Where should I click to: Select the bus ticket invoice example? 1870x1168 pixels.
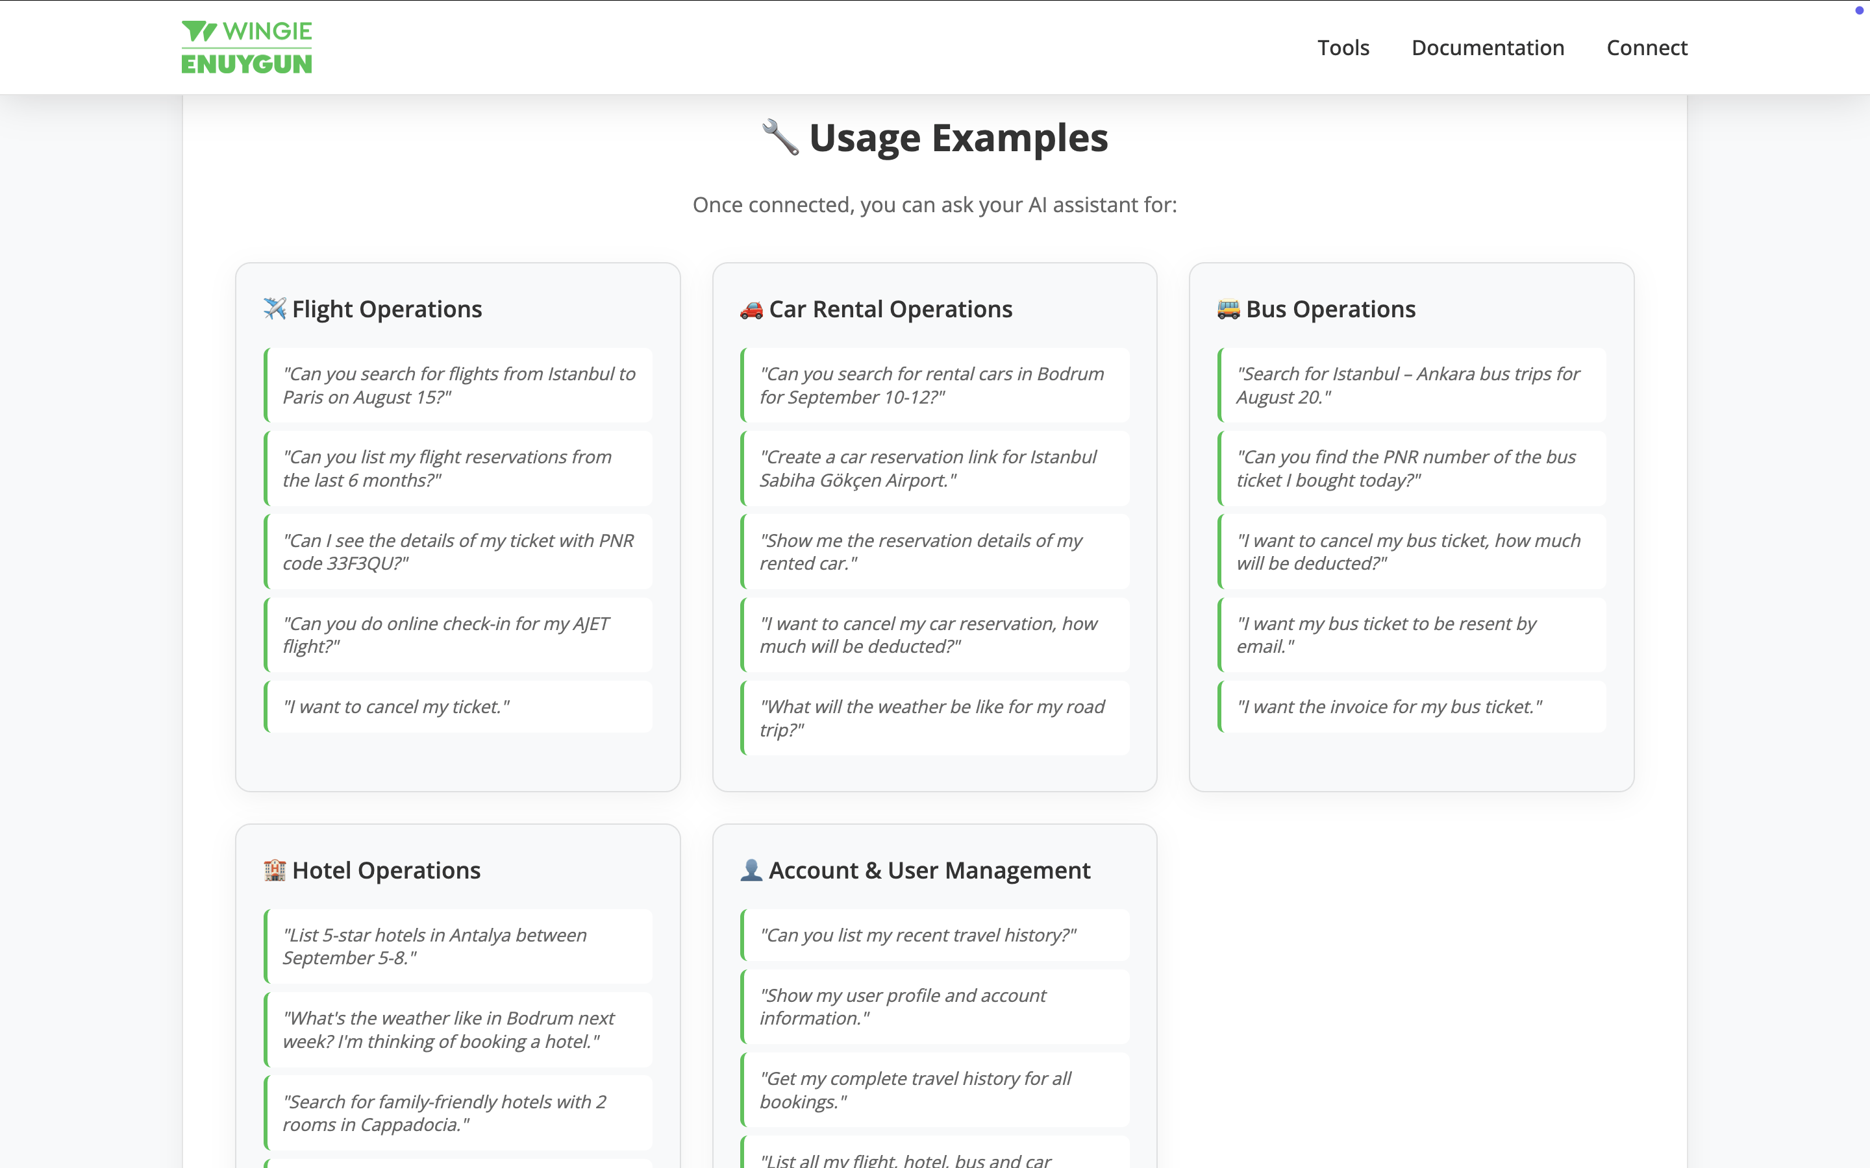tap(1412, 706)
